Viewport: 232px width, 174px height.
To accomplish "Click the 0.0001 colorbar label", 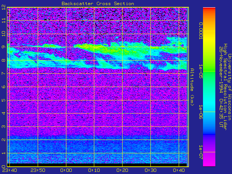I will (201, 31).
